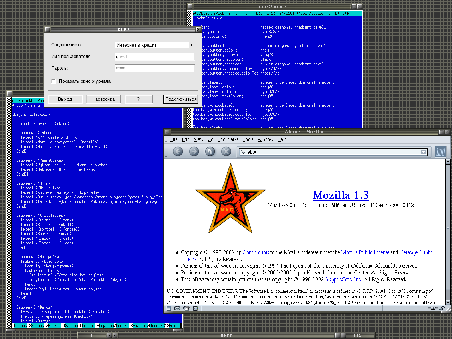This screenshot has width=452, height=339.
Task: Click '4Замена' in editor function bar
Action: [x=71, y=326]
